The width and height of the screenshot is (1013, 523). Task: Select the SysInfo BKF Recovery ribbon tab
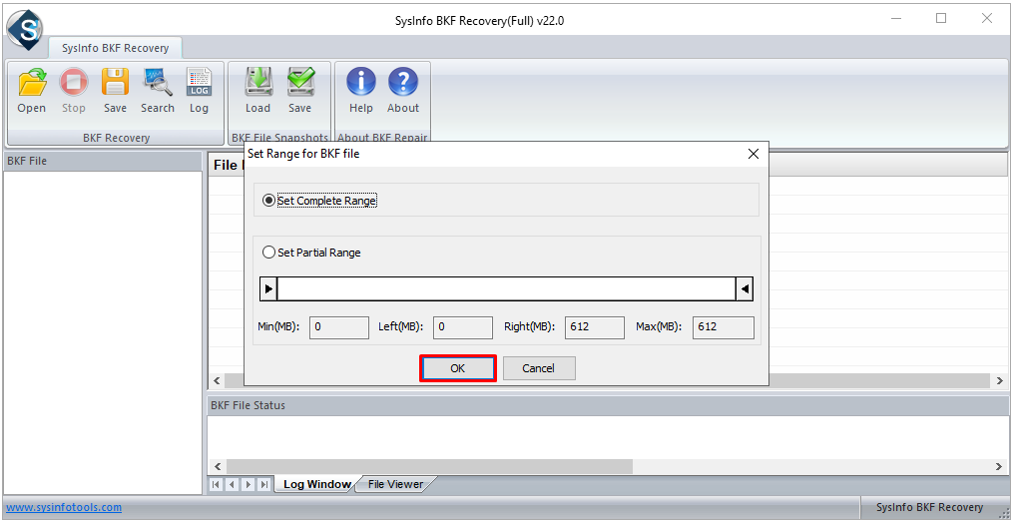coord(115,48)
